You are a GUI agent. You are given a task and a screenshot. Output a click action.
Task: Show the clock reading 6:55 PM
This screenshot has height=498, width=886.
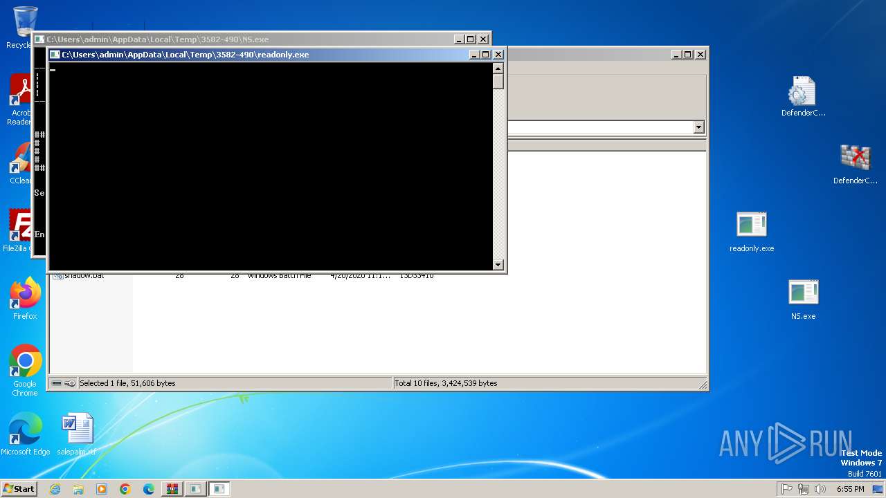point(850,489)
